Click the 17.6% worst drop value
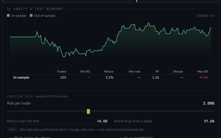The image size is (221, 138). coord(209,121)
